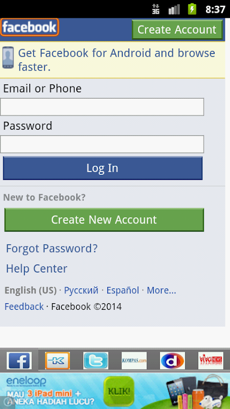Click the Create New Account button
This screenshot has width=230, height=409.
[x=104, y=220]
